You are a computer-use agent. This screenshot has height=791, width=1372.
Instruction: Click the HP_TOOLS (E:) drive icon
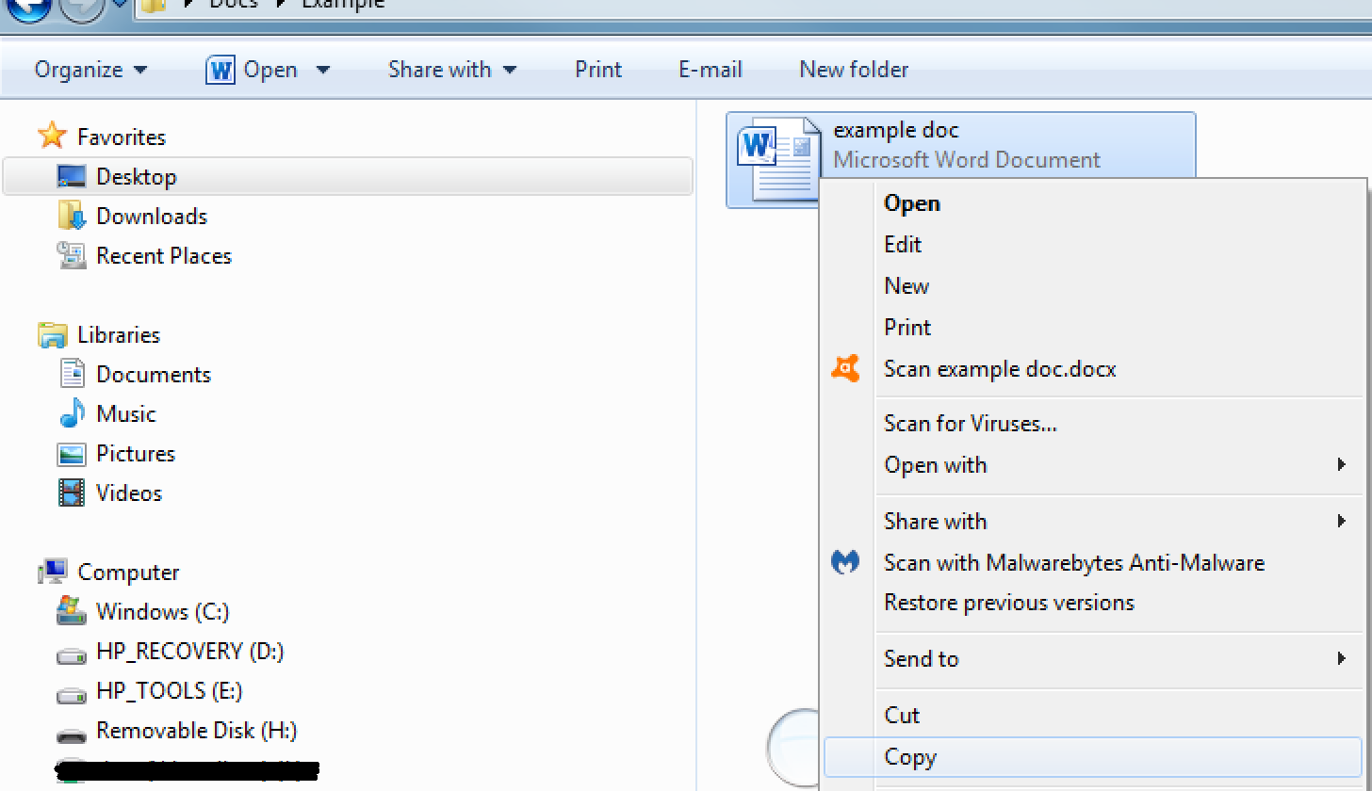[x=72, y=694]
